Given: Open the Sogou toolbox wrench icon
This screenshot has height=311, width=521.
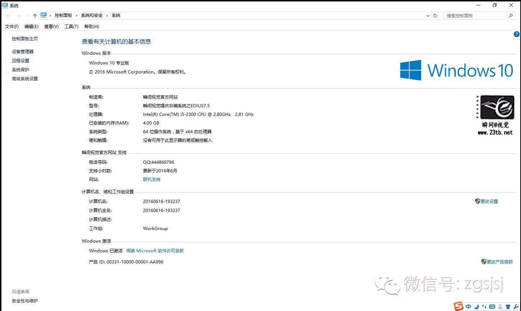Looking at the screenshot, I should (516, 307).
